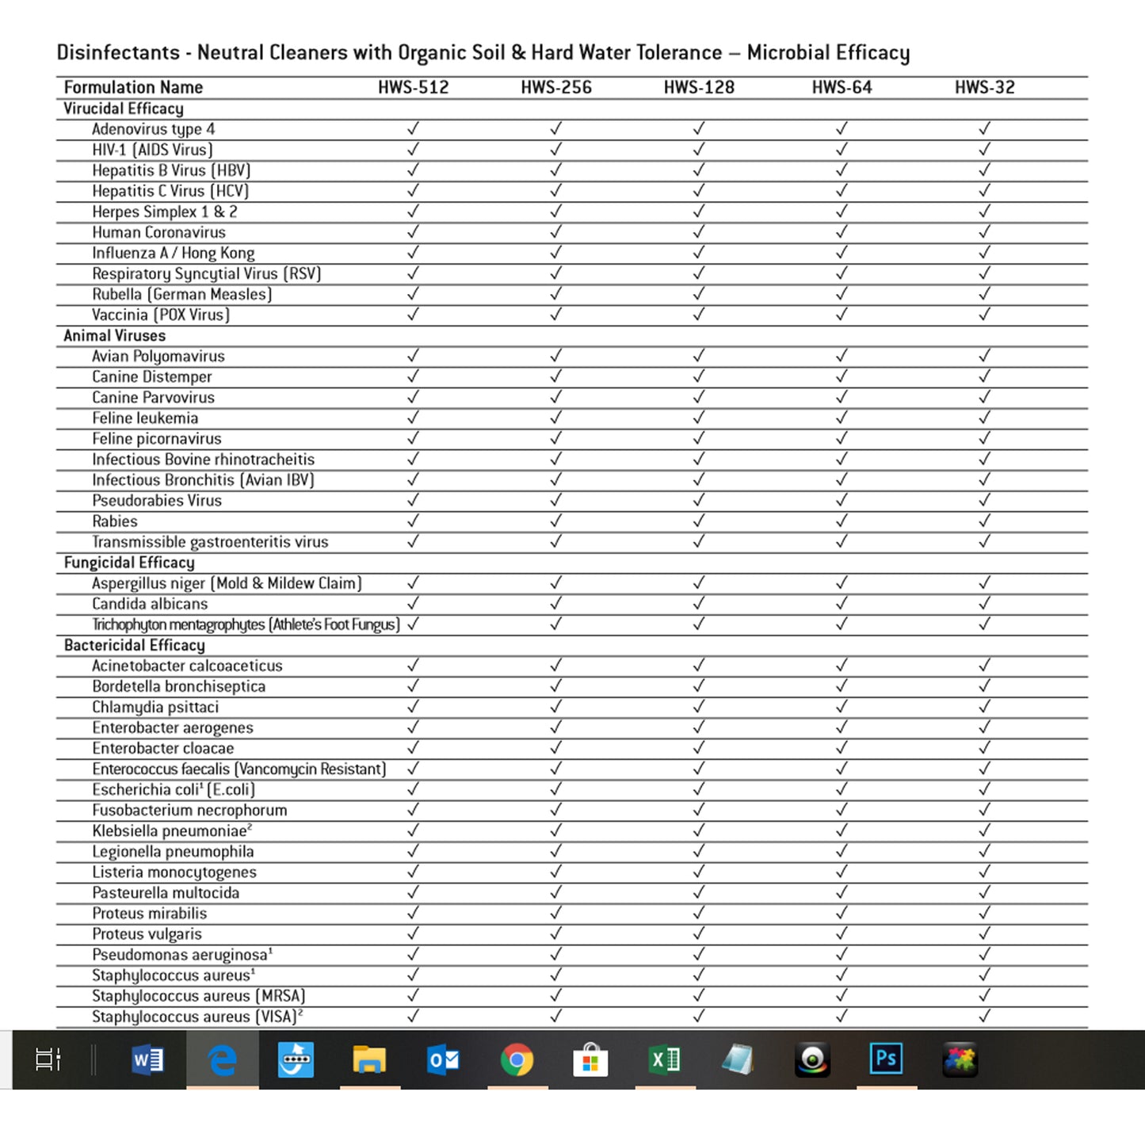
Task: Select the HWS-32 column header
Action: coord(985,87)
